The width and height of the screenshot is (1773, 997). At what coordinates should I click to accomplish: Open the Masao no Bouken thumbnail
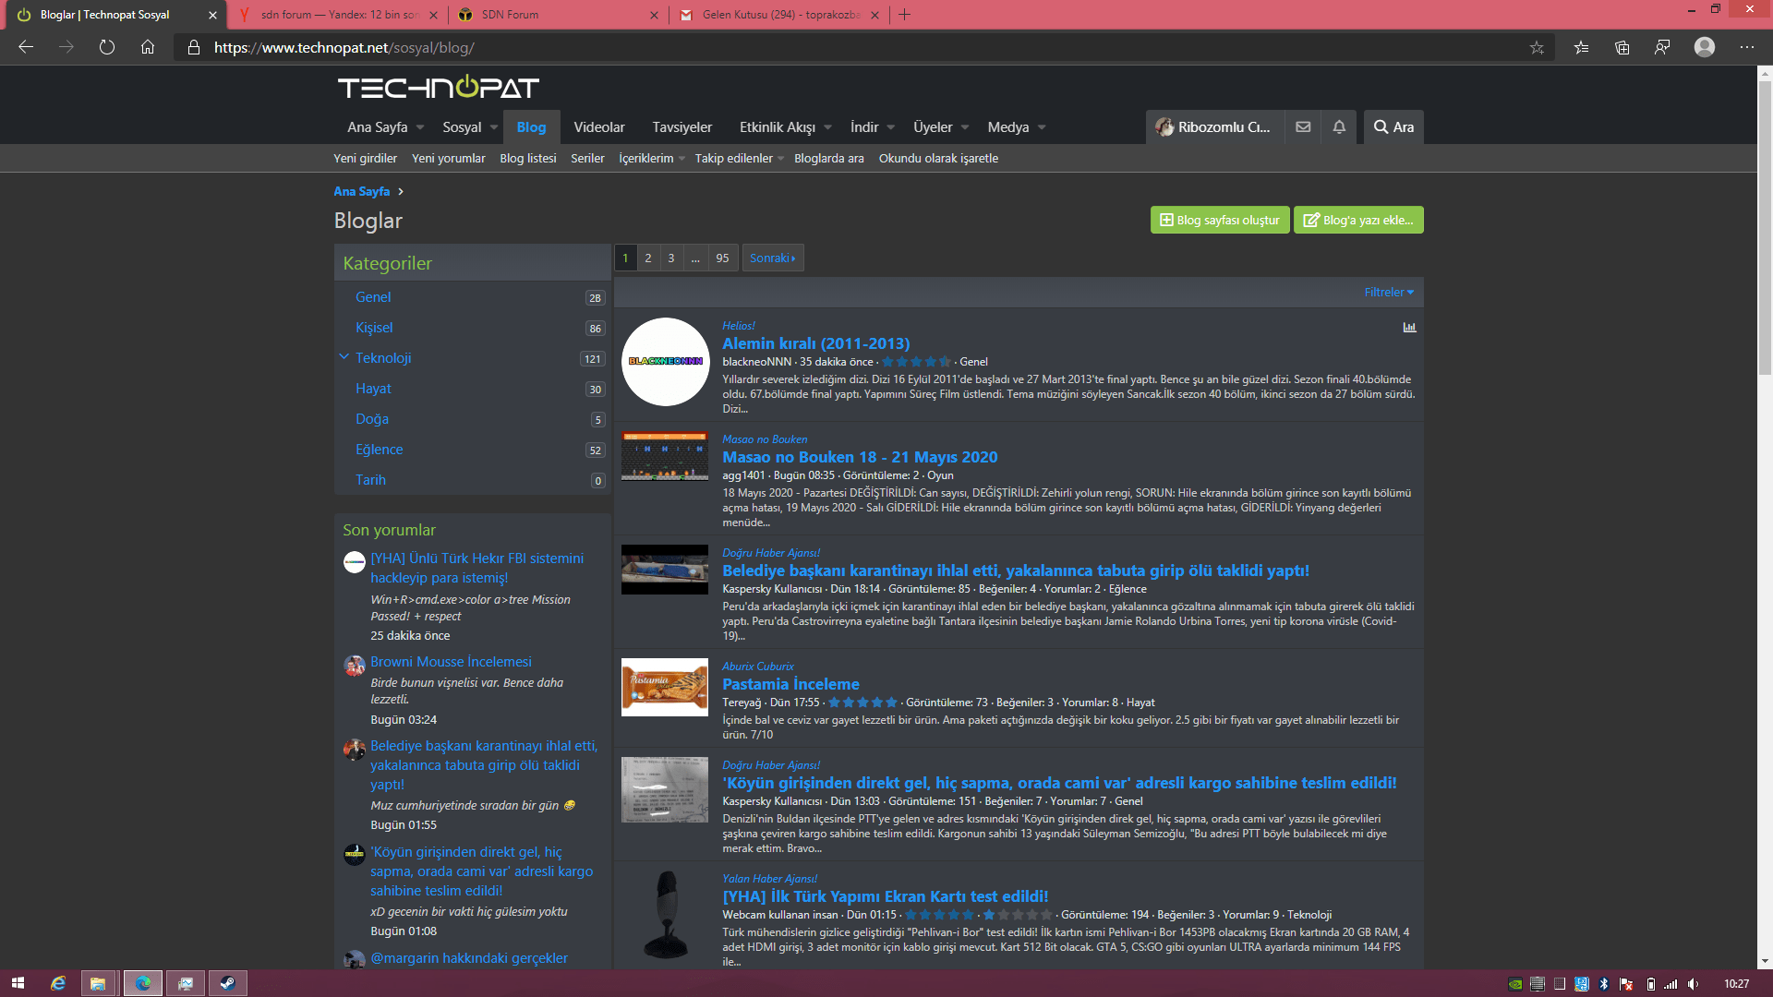click(665, 456)
